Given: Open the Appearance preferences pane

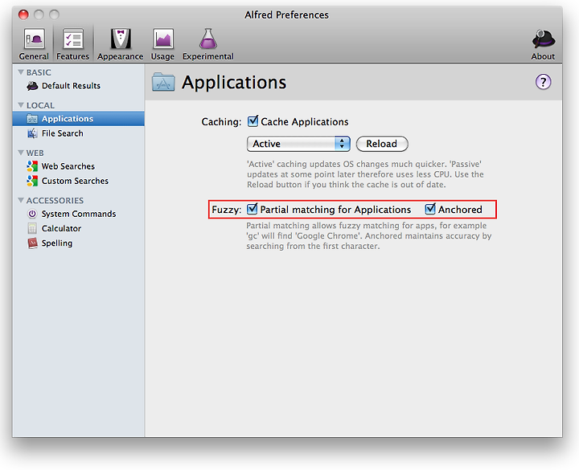Looking at the screenshot, I should pos(121,44).
